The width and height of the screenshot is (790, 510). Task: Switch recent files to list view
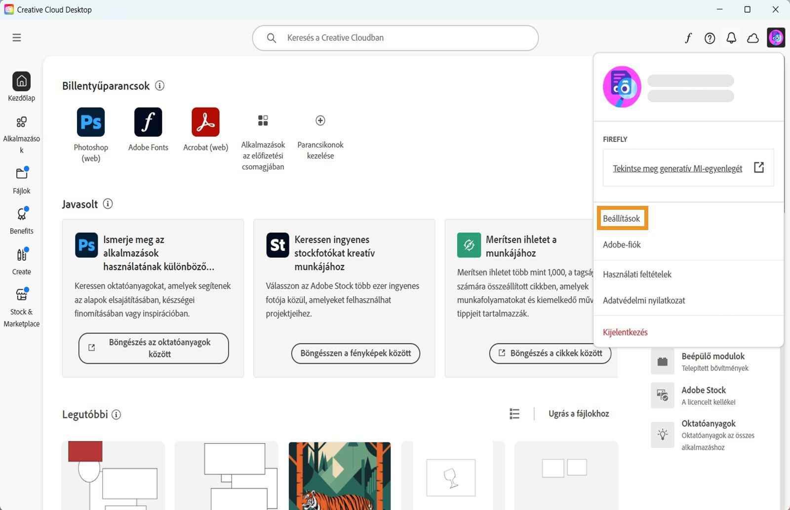coord(514,414)
